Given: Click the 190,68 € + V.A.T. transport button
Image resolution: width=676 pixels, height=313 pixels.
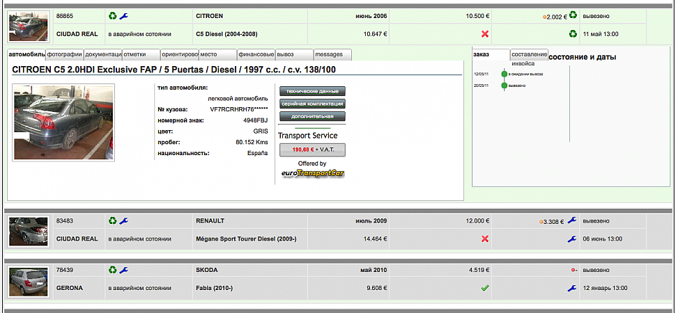Looking at the screenshot, I should [313, 150].
